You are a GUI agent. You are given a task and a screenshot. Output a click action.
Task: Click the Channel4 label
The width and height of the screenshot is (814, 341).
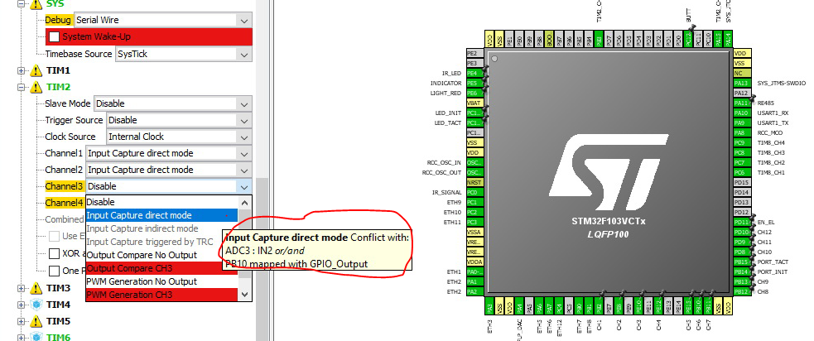coord(65,203)
